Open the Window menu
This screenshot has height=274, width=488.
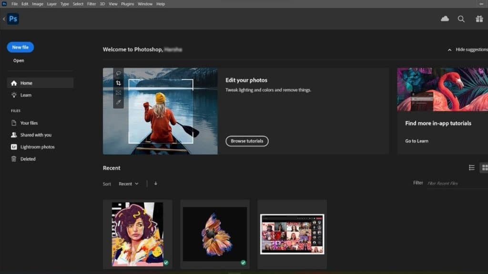point(145,4)
